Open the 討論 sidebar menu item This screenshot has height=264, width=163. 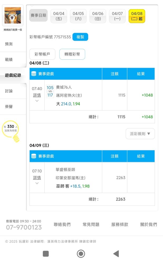[9, 91]
